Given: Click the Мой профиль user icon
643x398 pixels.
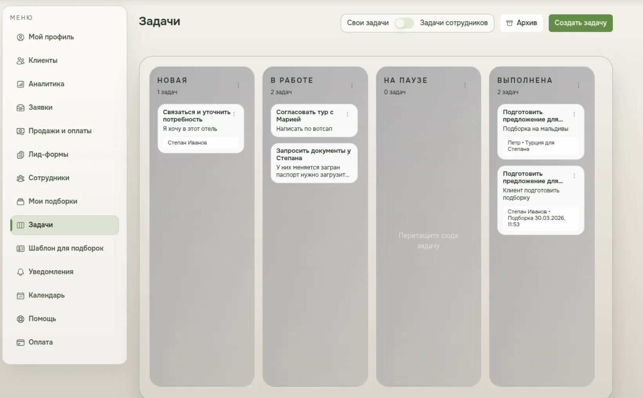Looking at the screenshot, I should pos(20,37).
